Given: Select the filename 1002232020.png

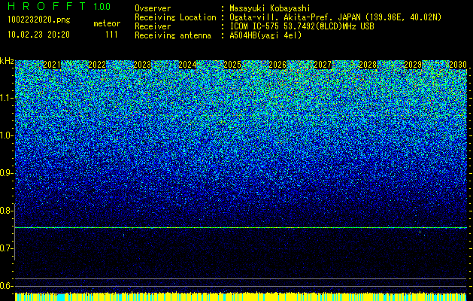Looking at the screenshot, I should pos(39,20).
